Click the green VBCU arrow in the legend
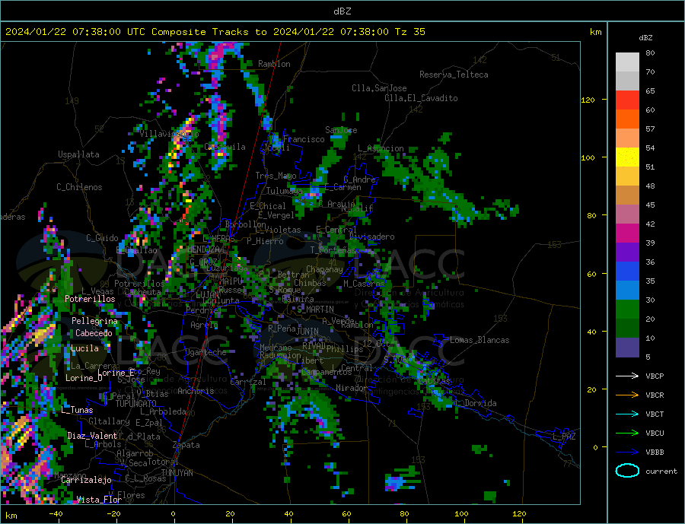Viewport: 685px width, 524px height. pyautogui.click(x=627, y=433)
